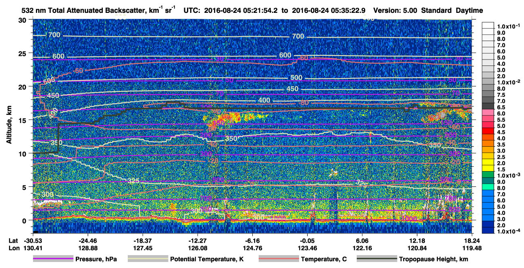The width and height of the screenshot is (524, 268).
Task: Click the 'Lat' row label
Action: 13,241
